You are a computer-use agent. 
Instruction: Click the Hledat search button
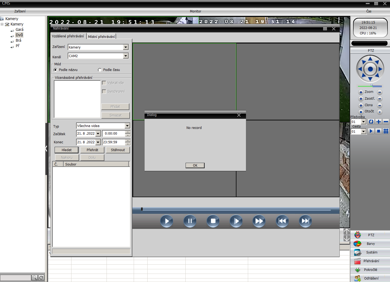(x=67, y=150)
